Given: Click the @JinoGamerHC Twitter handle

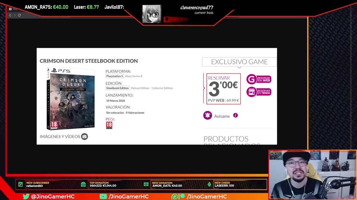Looking at the screenshot, I should 53,196.
